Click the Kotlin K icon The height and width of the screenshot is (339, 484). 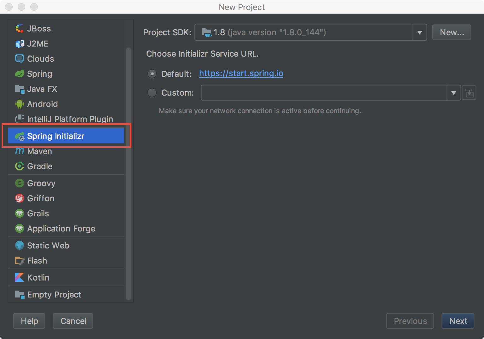20,278
